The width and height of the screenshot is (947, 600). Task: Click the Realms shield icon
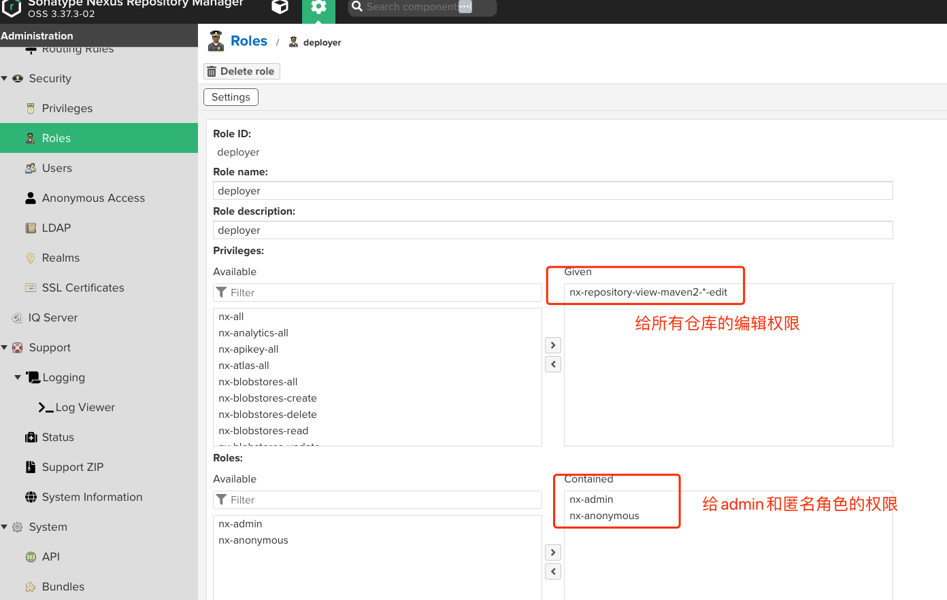31,258
